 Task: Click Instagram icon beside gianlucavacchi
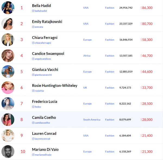pos(33,75)
